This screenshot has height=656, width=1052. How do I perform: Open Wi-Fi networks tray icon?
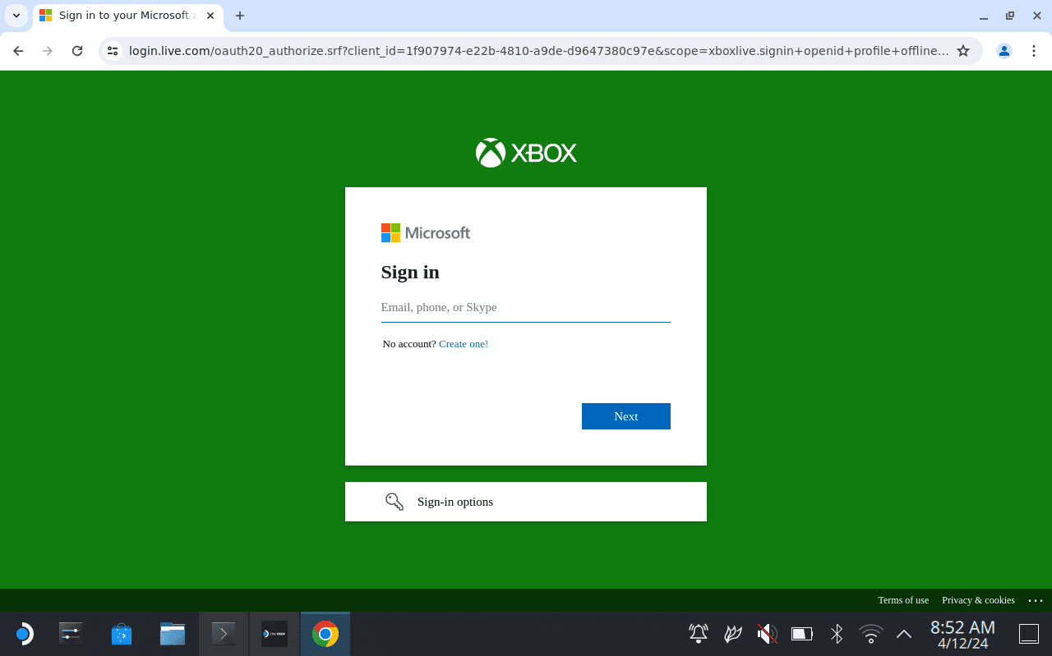870,633
